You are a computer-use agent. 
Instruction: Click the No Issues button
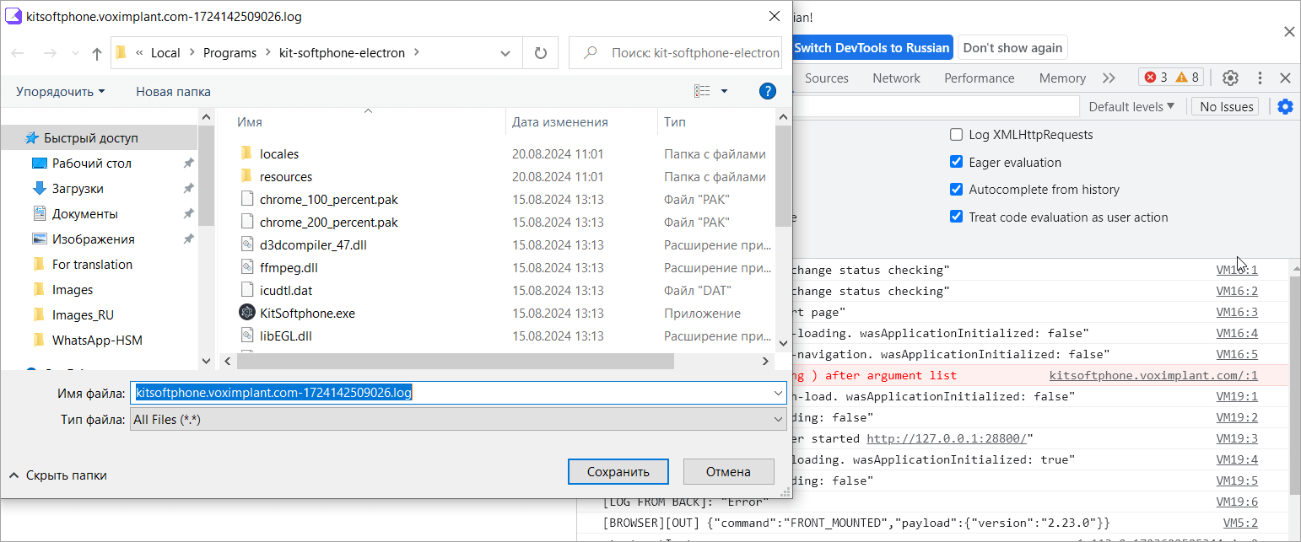1226,106
